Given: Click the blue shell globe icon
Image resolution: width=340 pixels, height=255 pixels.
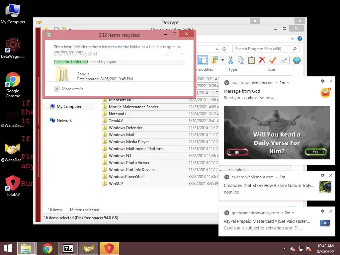Looking at the screenshot, I should [x=297, y=60].
